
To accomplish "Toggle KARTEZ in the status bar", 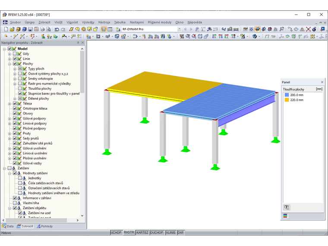I will [x=142, y=233].
